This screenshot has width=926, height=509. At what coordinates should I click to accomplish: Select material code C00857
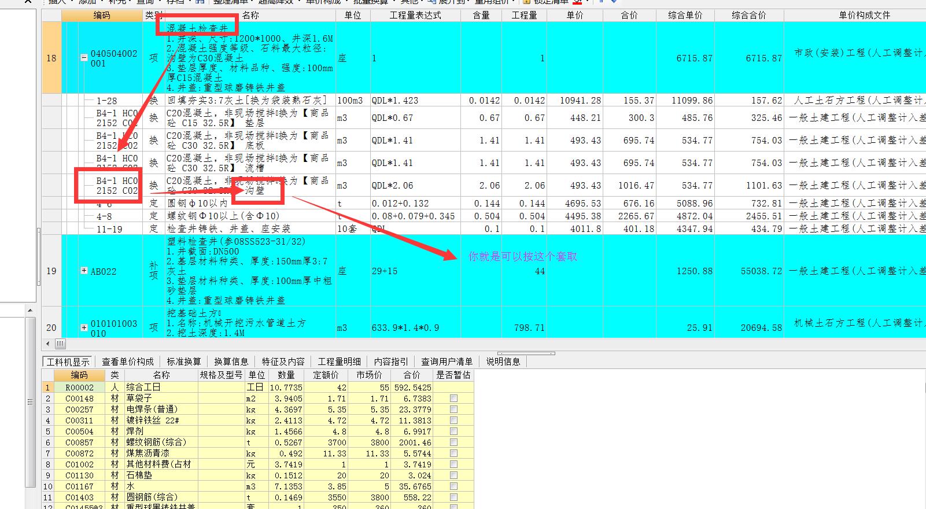(x=79, y=442)
